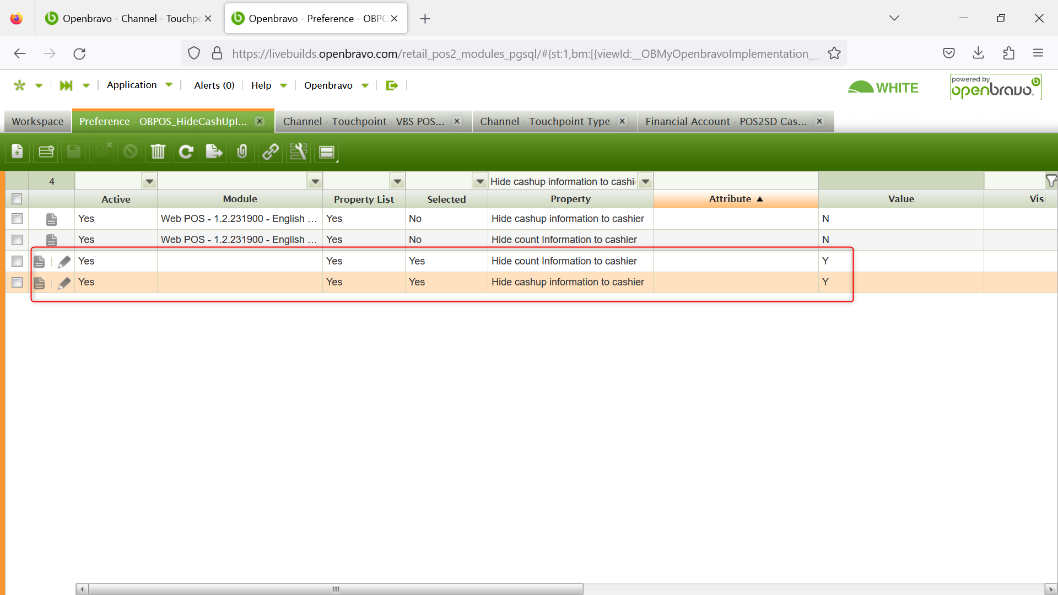This screenshot has width=1058, height=595.
Task: Click the new record in form icon
Action: 17,152
